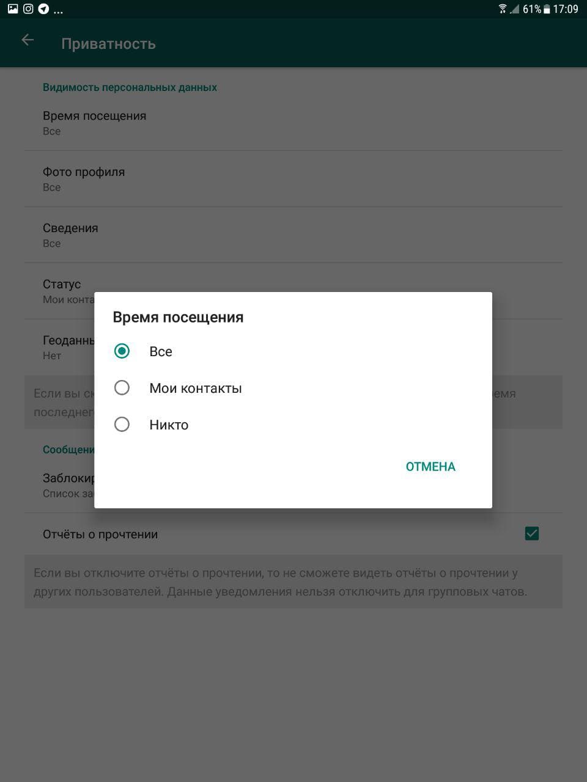Tap the battery indicator icon
This screenshot has width=587, height=782.
pos(547,9)
